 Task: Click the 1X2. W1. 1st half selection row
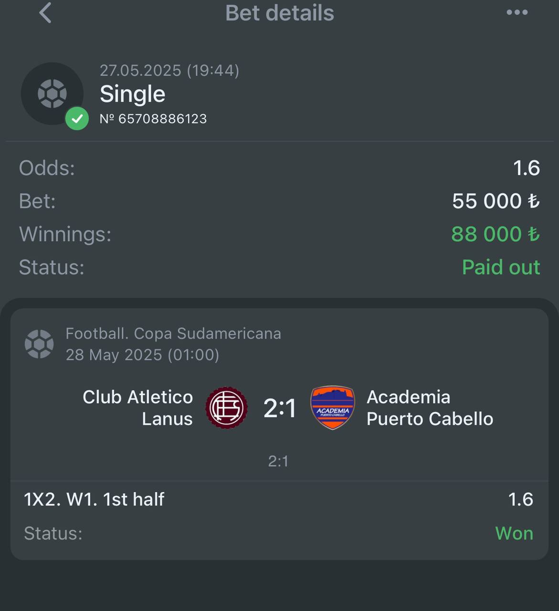coord(279,499)
